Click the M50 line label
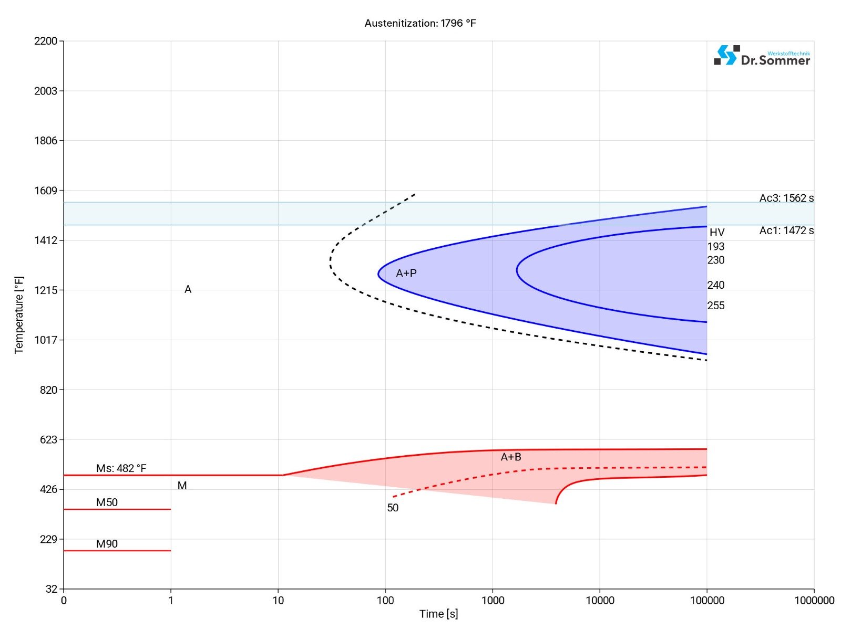The image size is (841, 630). [107, 502]
